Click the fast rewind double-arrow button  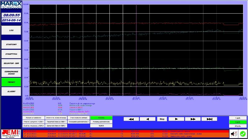(131, 119)
